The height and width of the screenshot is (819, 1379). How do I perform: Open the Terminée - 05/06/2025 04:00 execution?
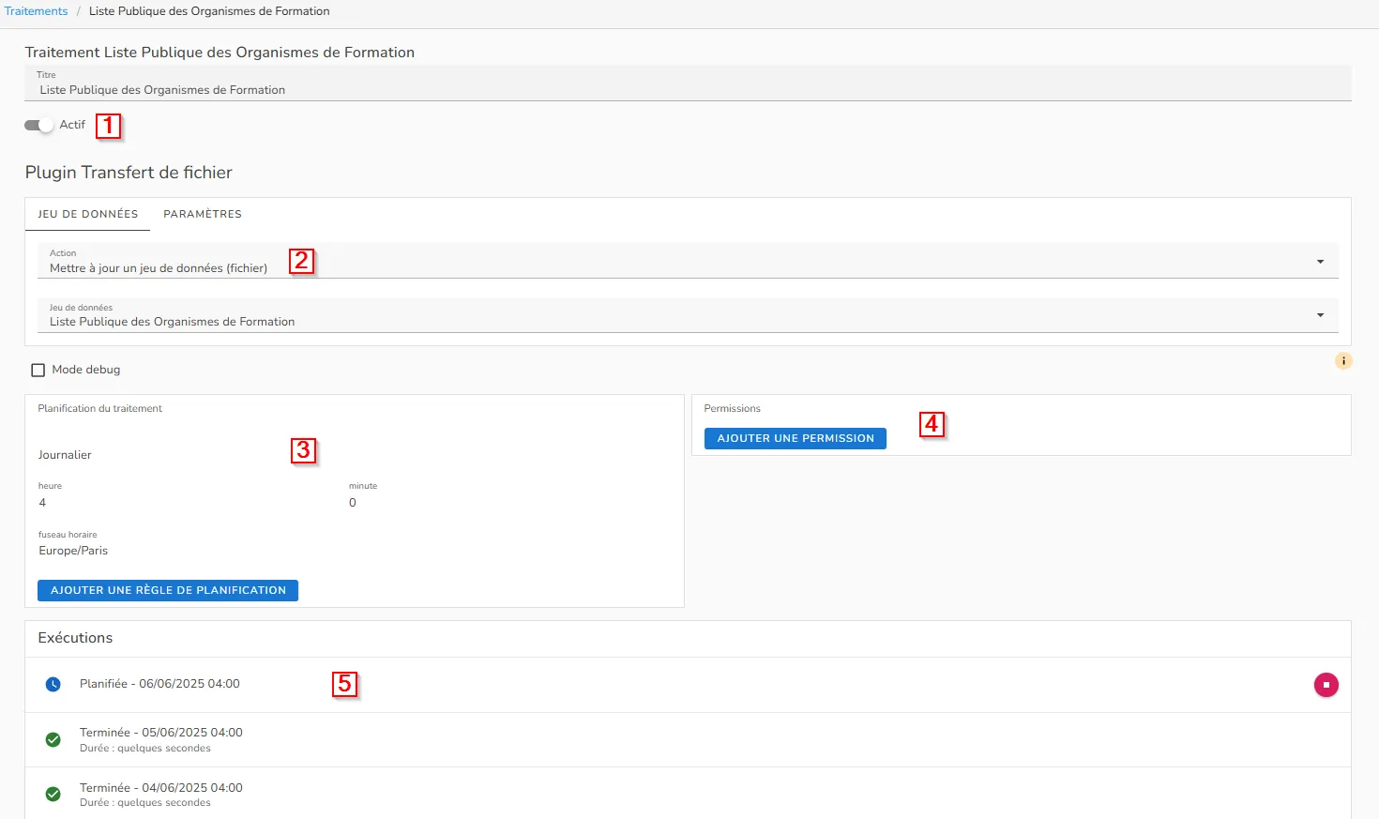click(688, 740)
